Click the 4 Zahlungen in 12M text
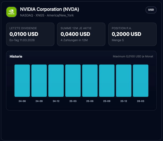 [74, 40]
